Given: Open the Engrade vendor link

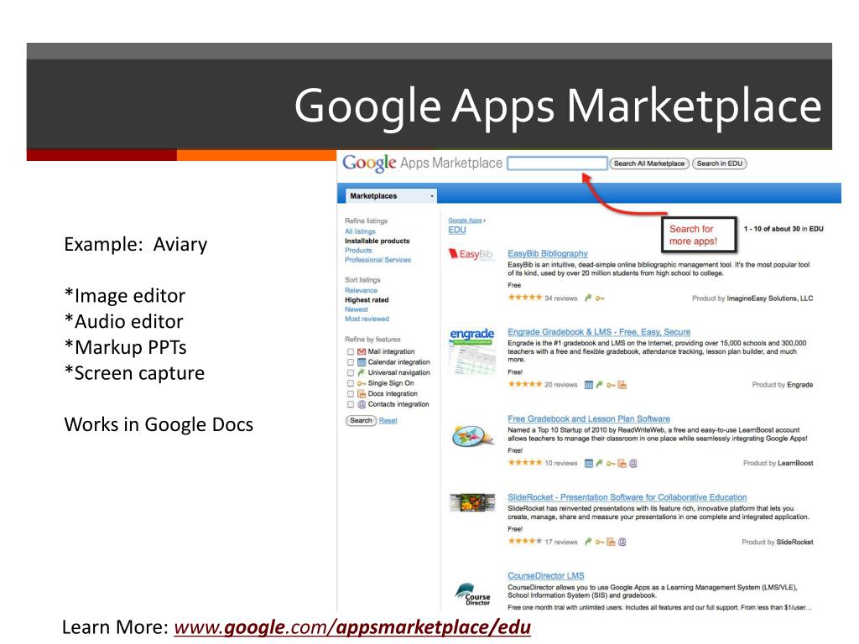Looking at the screenshot, I should pyautogui.click(x=799, y=385).
